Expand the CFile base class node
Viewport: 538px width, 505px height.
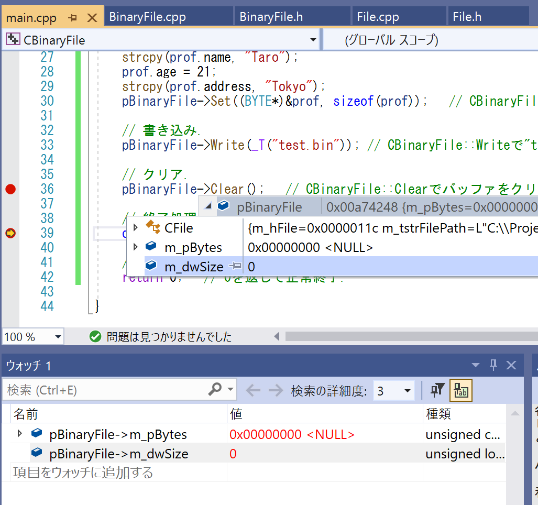click(136, 227)
